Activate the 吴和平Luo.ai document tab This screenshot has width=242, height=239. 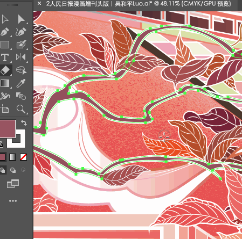pyautogui.click(x=139, y=4)
